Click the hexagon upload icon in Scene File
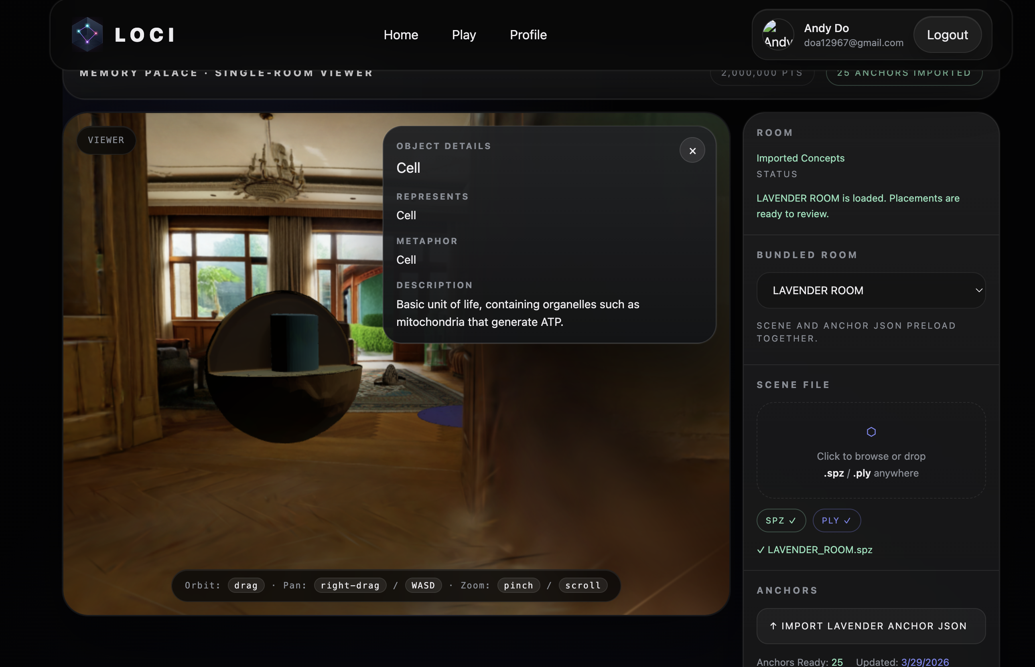Screen dimensions: 1035x667 click(x=871, y=432)
